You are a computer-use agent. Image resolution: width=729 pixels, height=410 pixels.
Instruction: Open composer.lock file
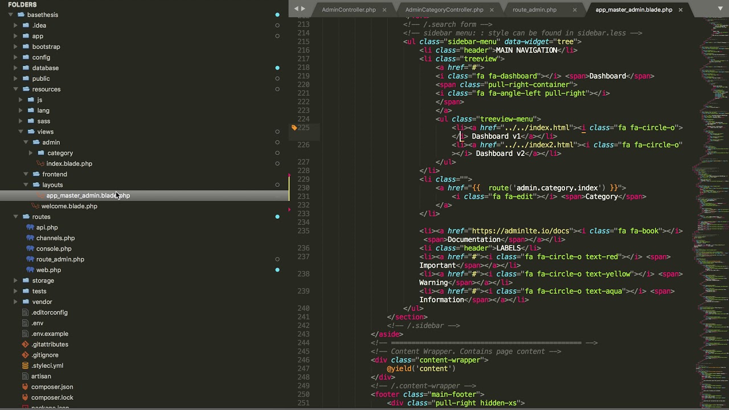click(52, 397)
